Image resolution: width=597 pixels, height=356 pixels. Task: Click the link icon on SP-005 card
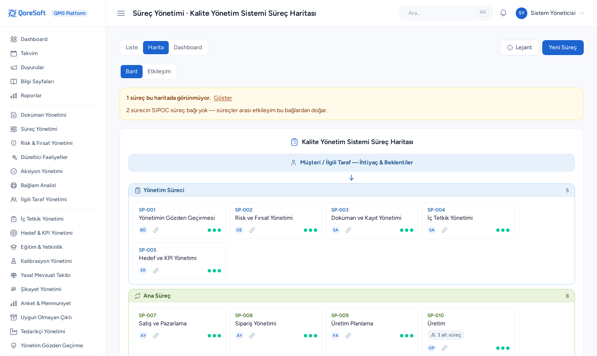[156, 271]
